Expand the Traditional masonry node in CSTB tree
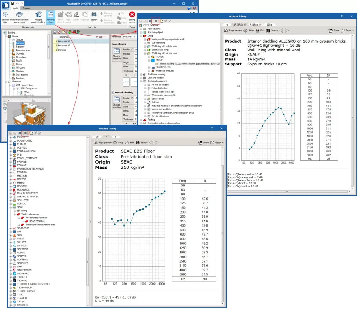Image resolution: width=358 pixels, height=309 pixels. coord(141,74)
